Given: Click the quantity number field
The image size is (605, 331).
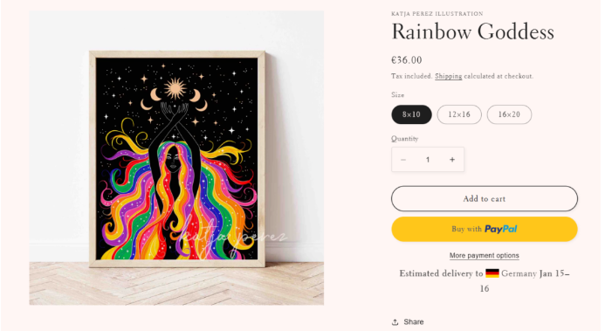Looking at the screenshot, I should pos(428,160).
